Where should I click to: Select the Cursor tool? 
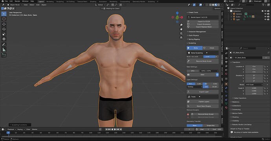[4, 19]
